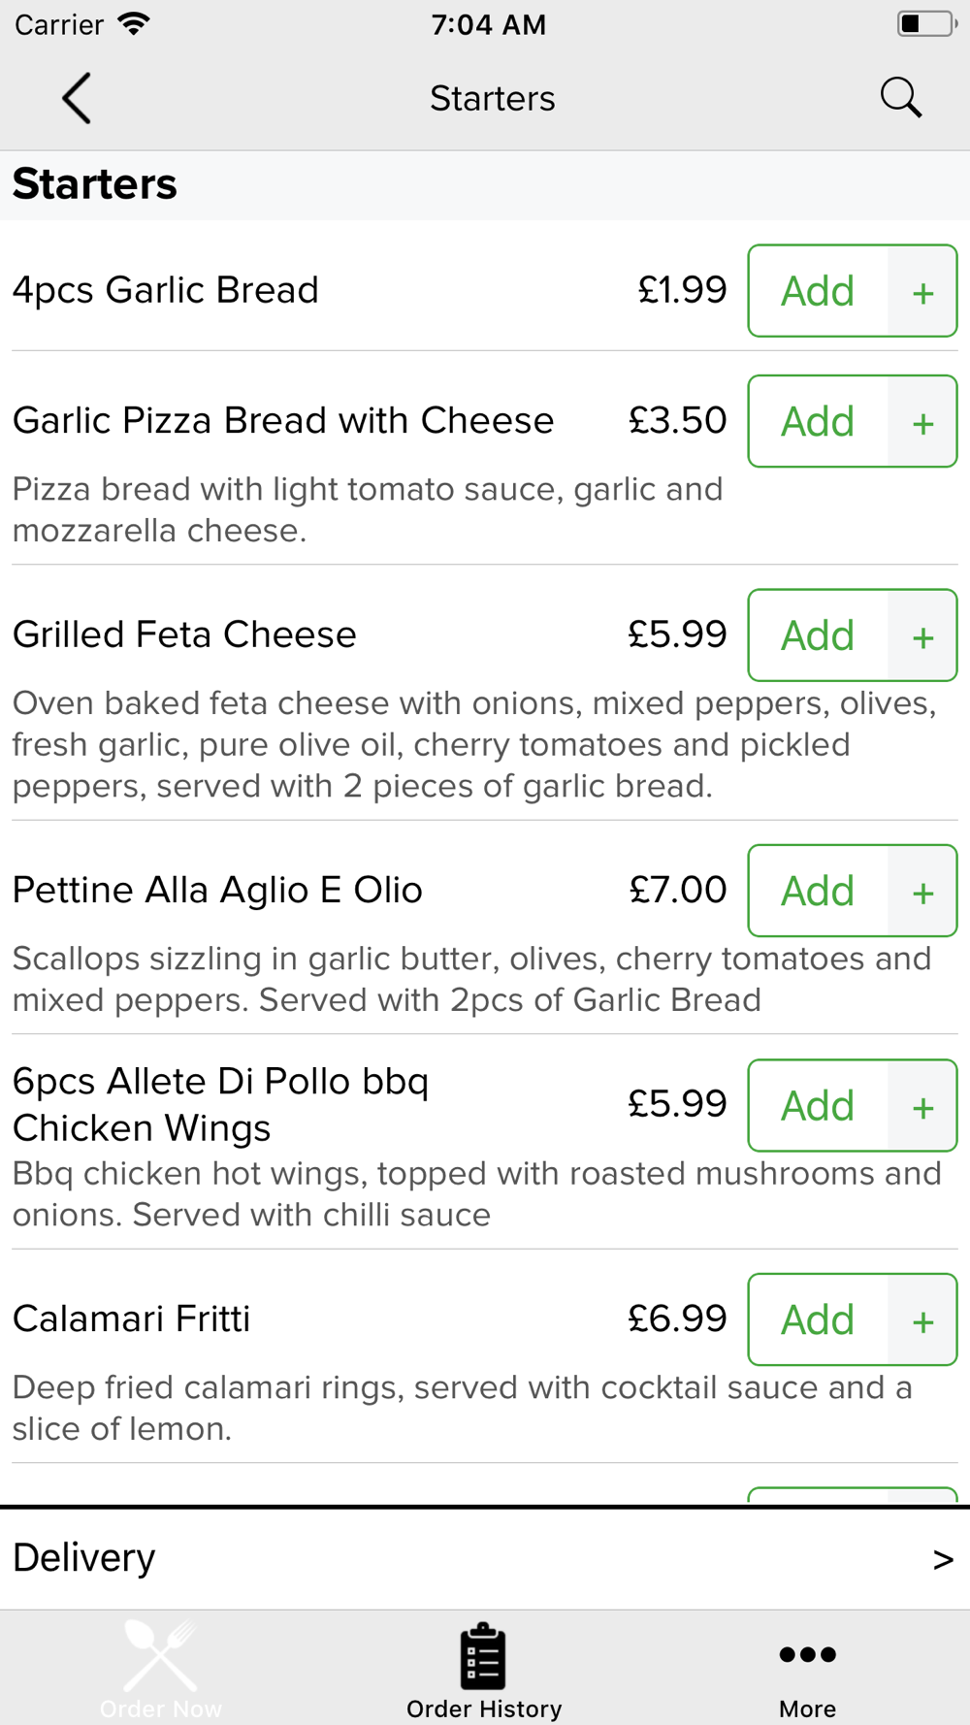Tap plus icon for Grilled Feta Cheese
Viewport: 970px width, 1725px height.
(x=922, y=635)
